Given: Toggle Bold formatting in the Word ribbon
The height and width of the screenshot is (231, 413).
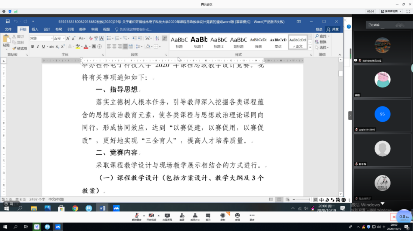Looking at the screenshot, I should (32, 47).
